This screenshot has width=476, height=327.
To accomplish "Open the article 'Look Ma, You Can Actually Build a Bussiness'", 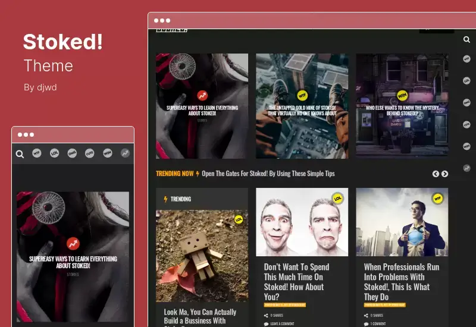I will pos(200,317).
